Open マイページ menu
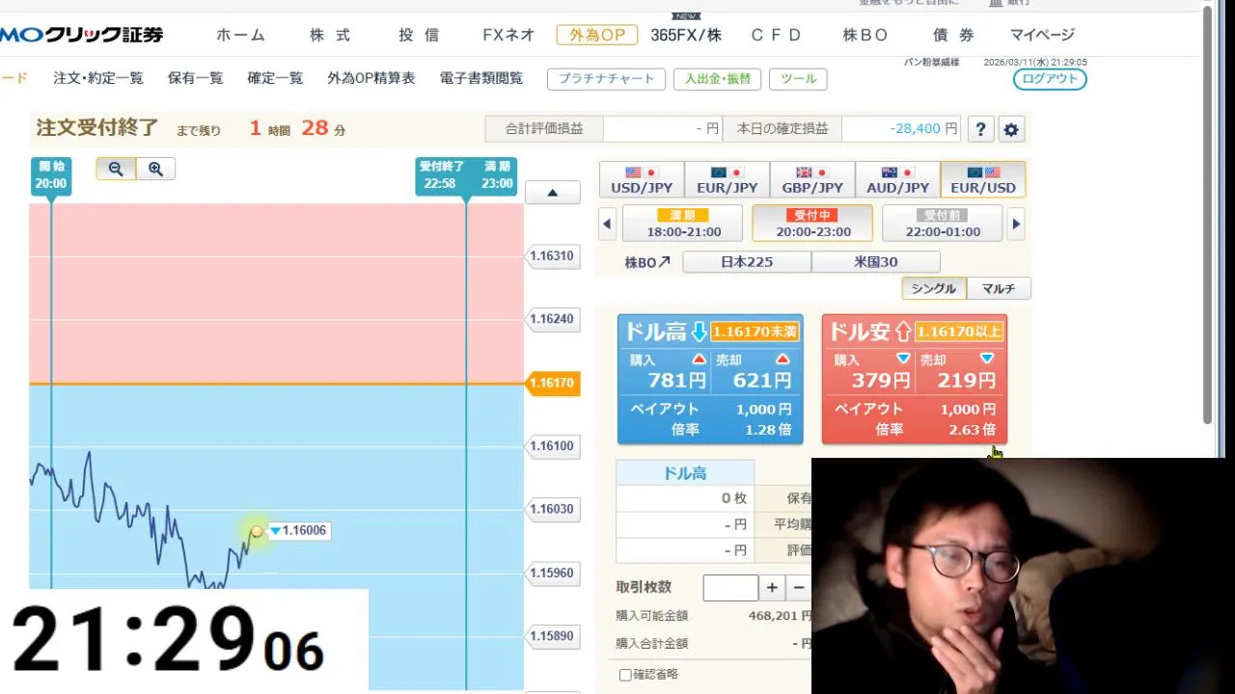The width and height of the screenshot is (1235, 694). [1042, 35]
